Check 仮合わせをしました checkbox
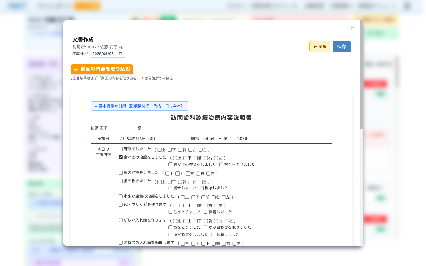 click(x=170, y=234)
